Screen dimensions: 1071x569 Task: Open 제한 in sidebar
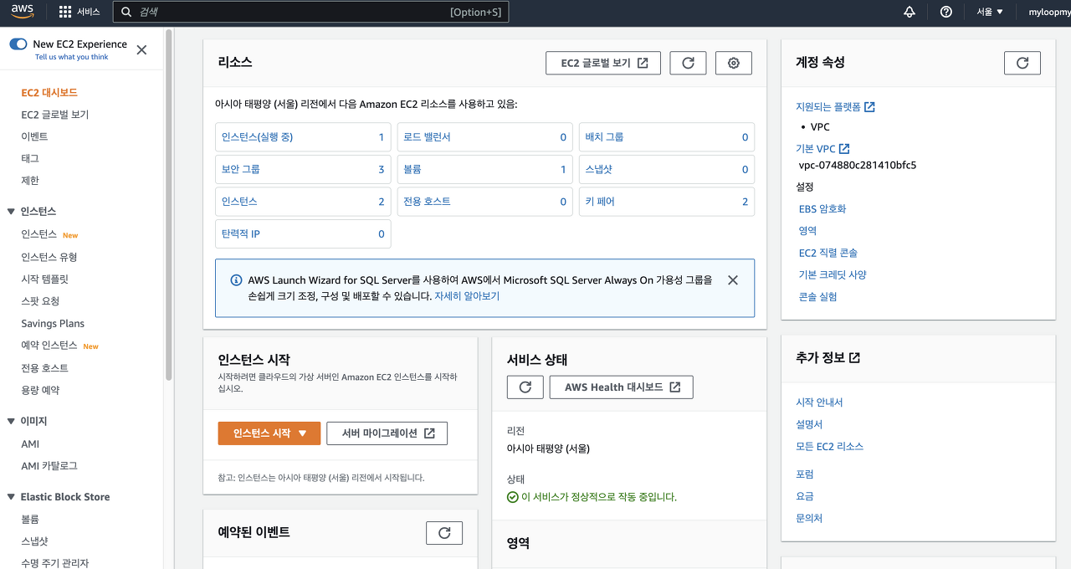pos(30,180)
